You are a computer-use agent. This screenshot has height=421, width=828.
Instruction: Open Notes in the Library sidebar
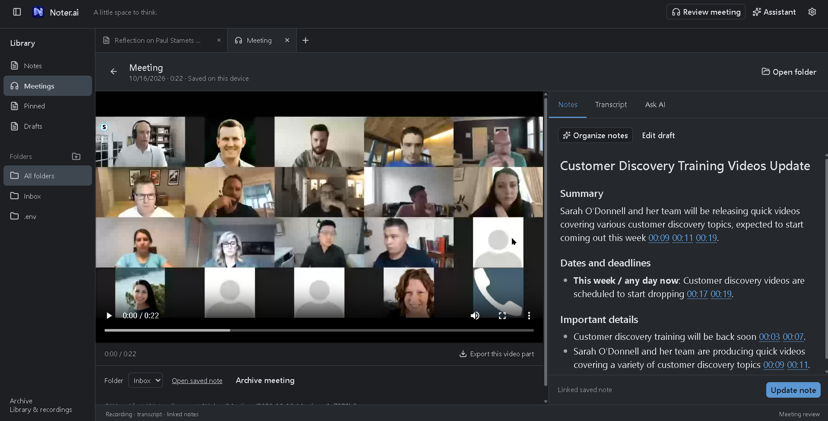[48, 66]
